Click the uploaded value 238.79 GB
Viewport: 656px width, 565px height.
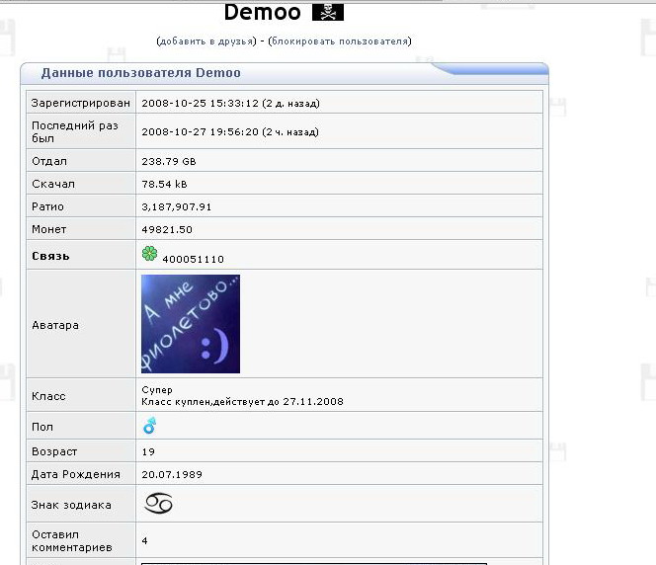point(169,161)
